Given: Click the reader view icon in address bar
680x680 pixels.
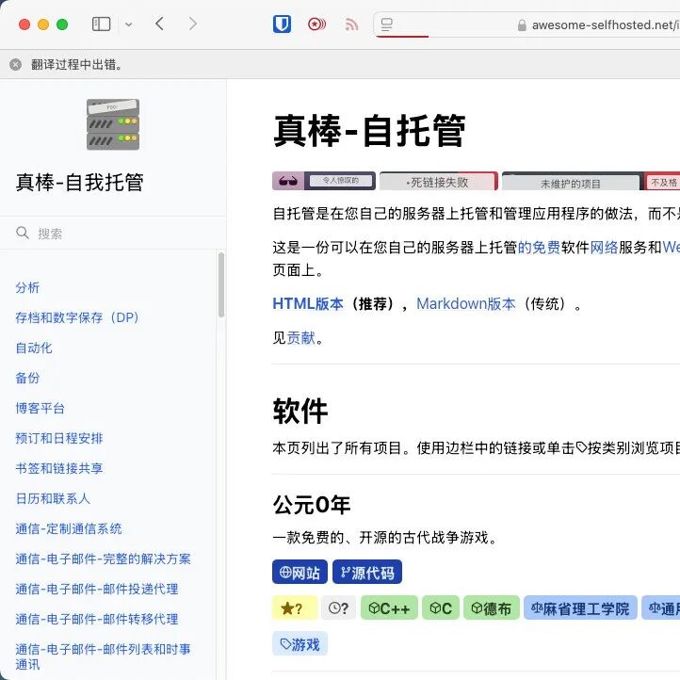Looking at the screenshot, I should point(386,24).
